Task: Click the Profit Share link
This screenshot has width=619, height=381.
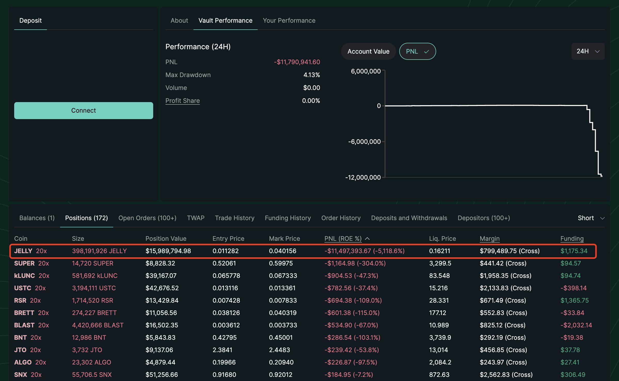Action: coord(182,101)
